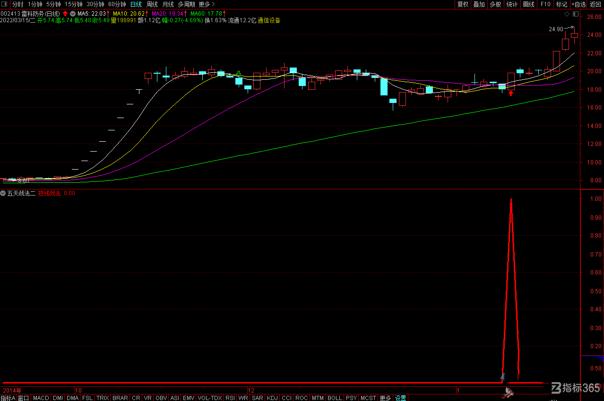Click the red up arrow beside the stock name
Viewport: 604px width, 401px height.
65,14
